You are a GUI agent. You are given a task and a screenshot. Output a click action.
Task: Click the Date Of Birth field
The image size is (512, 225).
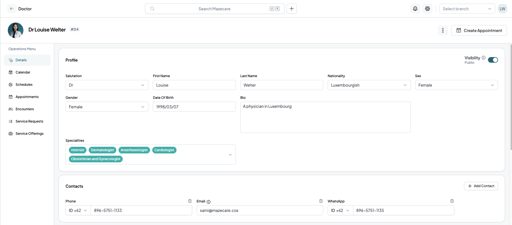[x=194, y=107]
